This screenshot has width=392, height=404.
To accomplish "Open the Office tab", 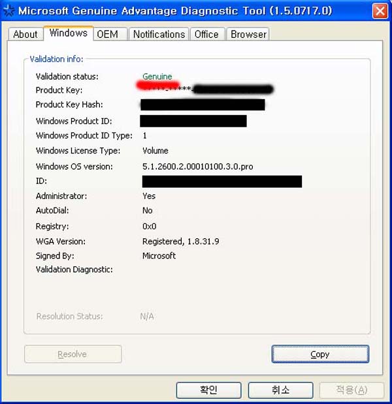I will (208, 35).
